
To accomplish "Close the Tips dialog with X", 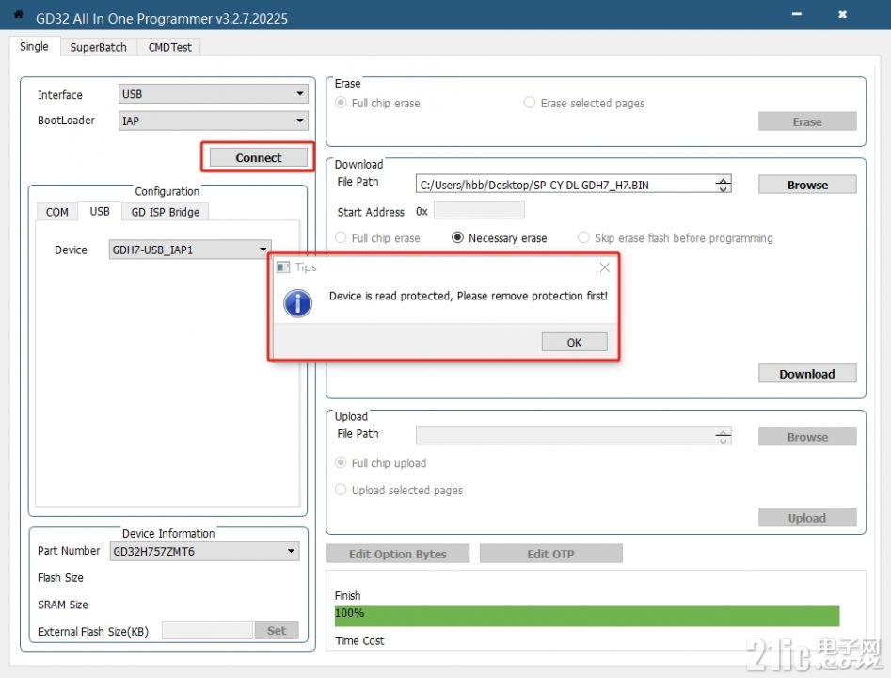I will (x=605, y=267).
